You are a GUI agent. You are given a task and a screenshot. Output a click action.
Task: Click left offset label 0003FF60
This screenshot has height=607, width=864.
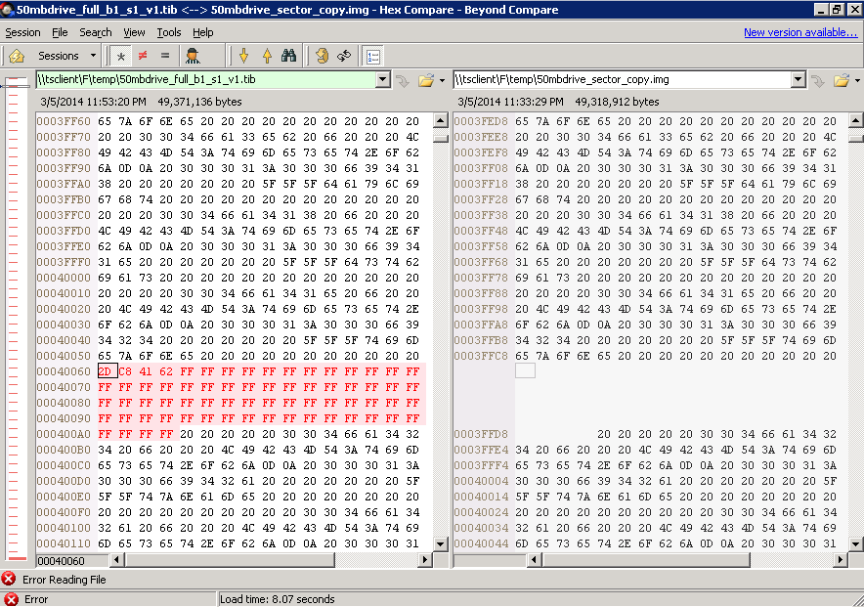pos(64,121)
